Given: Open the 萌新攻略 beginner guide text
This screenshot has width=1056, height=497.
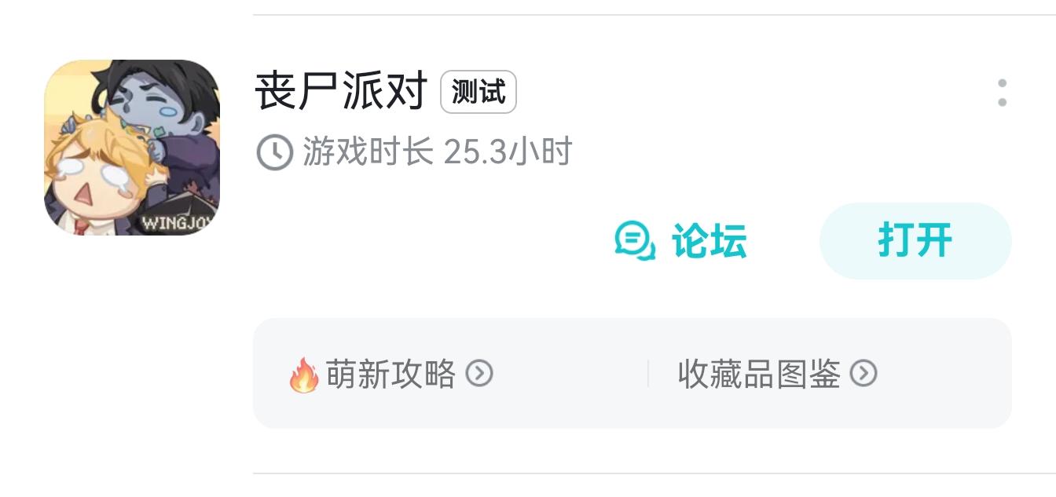Looking at the screenshot, I should pos(390,374).
